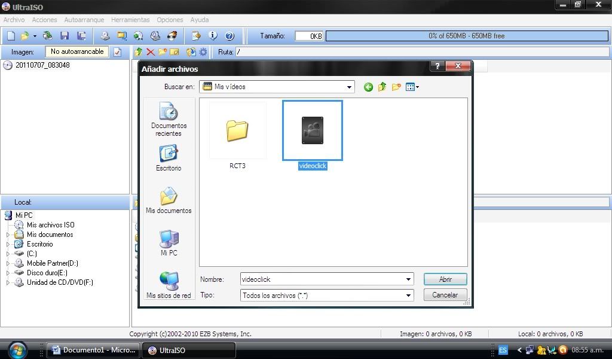Go to Mis sitios de red in places bar
Viewport: 612px width, 359px height.
click(x=169, y=285)
